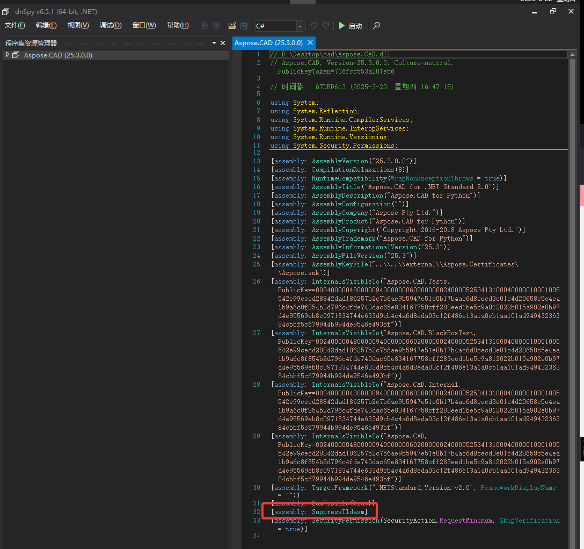
Task: Click the assembly icon beside Aspose.CAD (25.3.0.0)
Action: (16, 55)
